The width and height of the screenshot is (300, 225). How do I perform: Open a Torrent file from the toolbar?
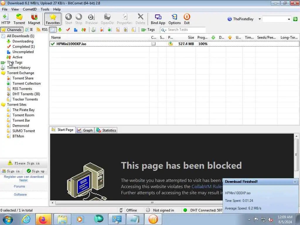(x=19, y=19)
